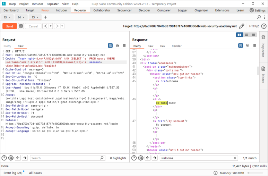Click the HTTP/2 protocol toggle
Viewport: 268px width, 176px height.
(254, 26)
